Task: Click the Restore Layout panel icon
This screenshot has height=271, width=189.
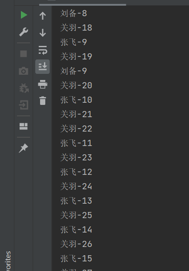Action: [24, 126]
